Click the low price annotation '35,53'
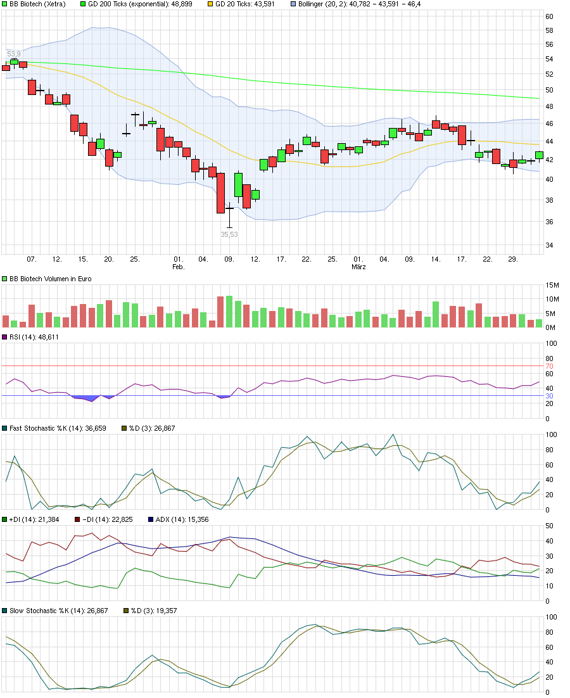This screenshot has width=570, height=698. click(x=229, y=234)
